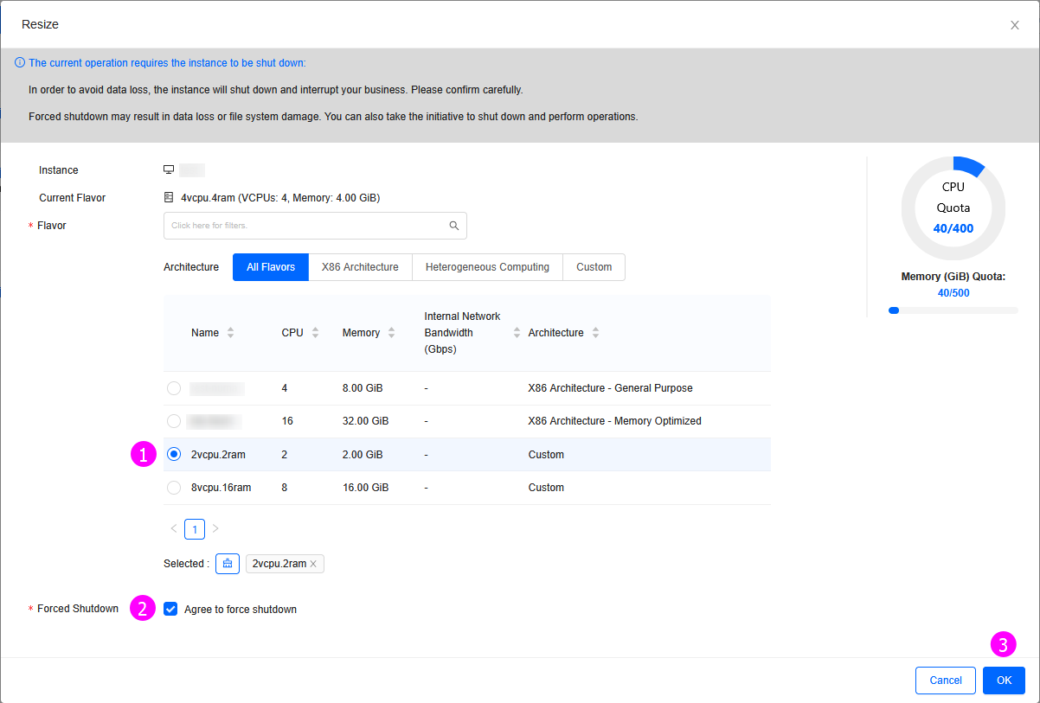Click the 16.00 GiB memory value
The height and width of the screenshot is (703, 1040).
click(365, 488)
